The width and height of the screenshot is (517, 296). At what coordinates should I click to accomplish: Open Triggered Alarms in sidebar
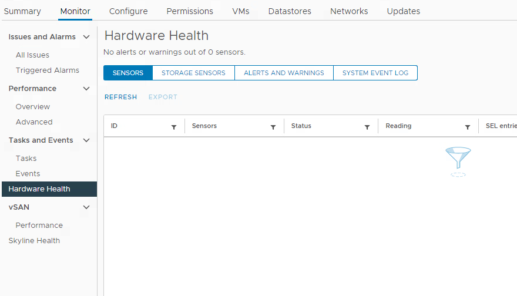click(x=48, y=70)
